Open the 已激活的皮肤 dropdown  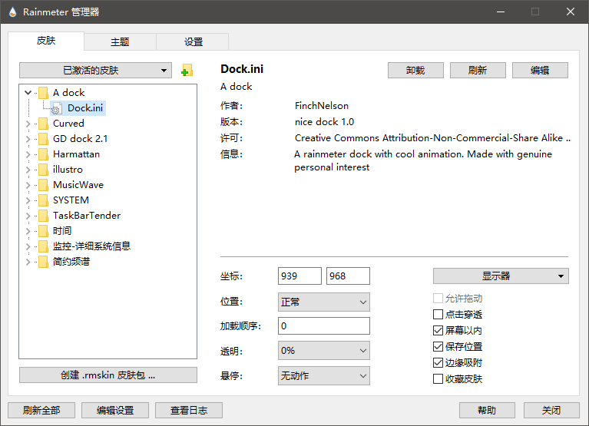click(x=95, y=71)
